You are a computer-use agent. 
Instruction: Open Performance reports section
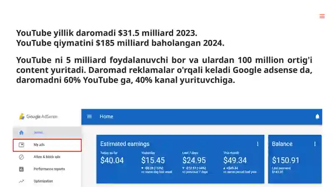click(x=47, y=169)
